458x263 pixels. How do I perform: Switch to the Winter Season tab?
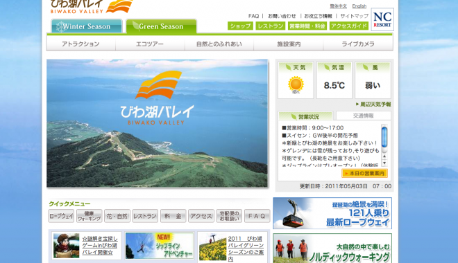87,26
